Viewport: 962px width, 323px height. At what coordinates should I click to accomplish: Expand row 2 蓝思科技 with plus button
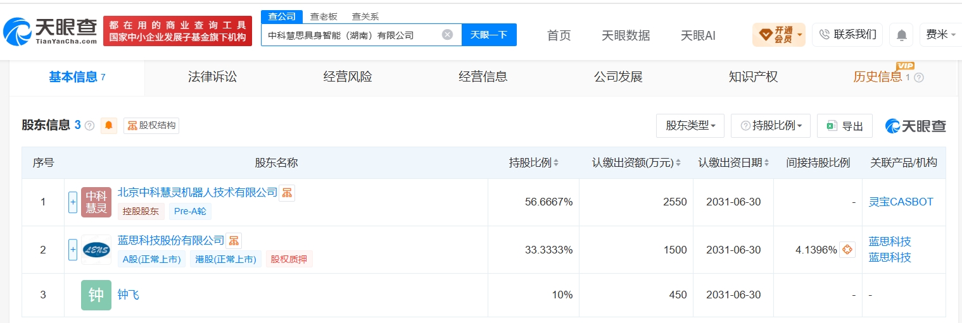73,250
